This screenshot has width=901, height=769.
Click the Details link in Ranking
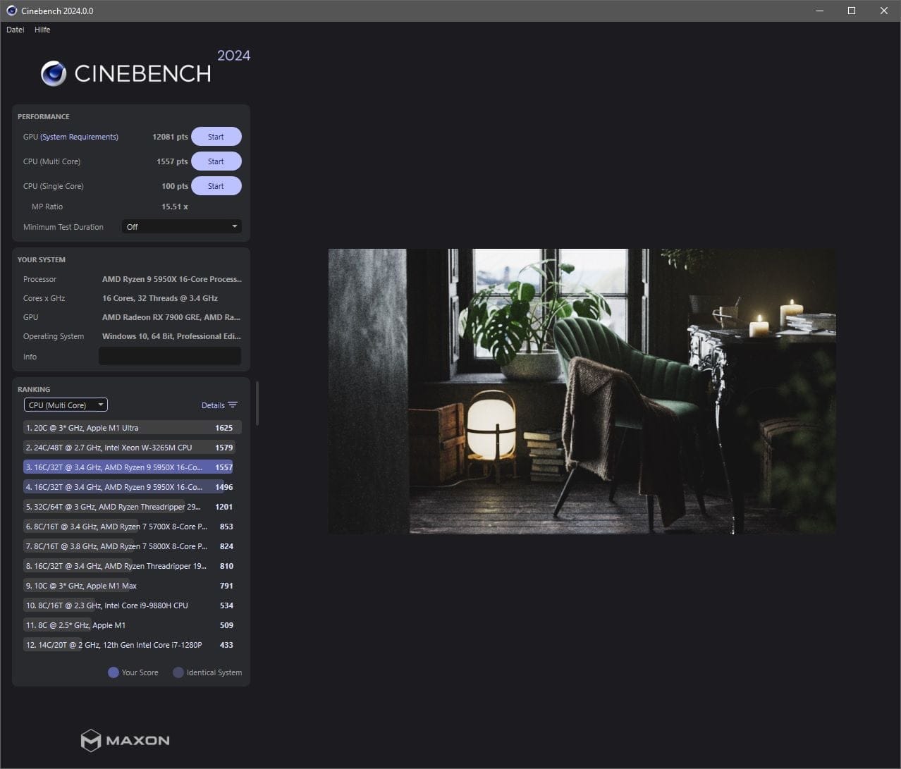[x=213, y=405]
